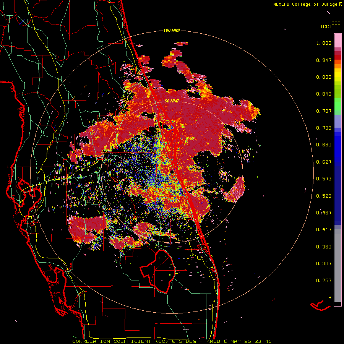
Task: Select the 0.573 legend value
Action: coord(324,179)
